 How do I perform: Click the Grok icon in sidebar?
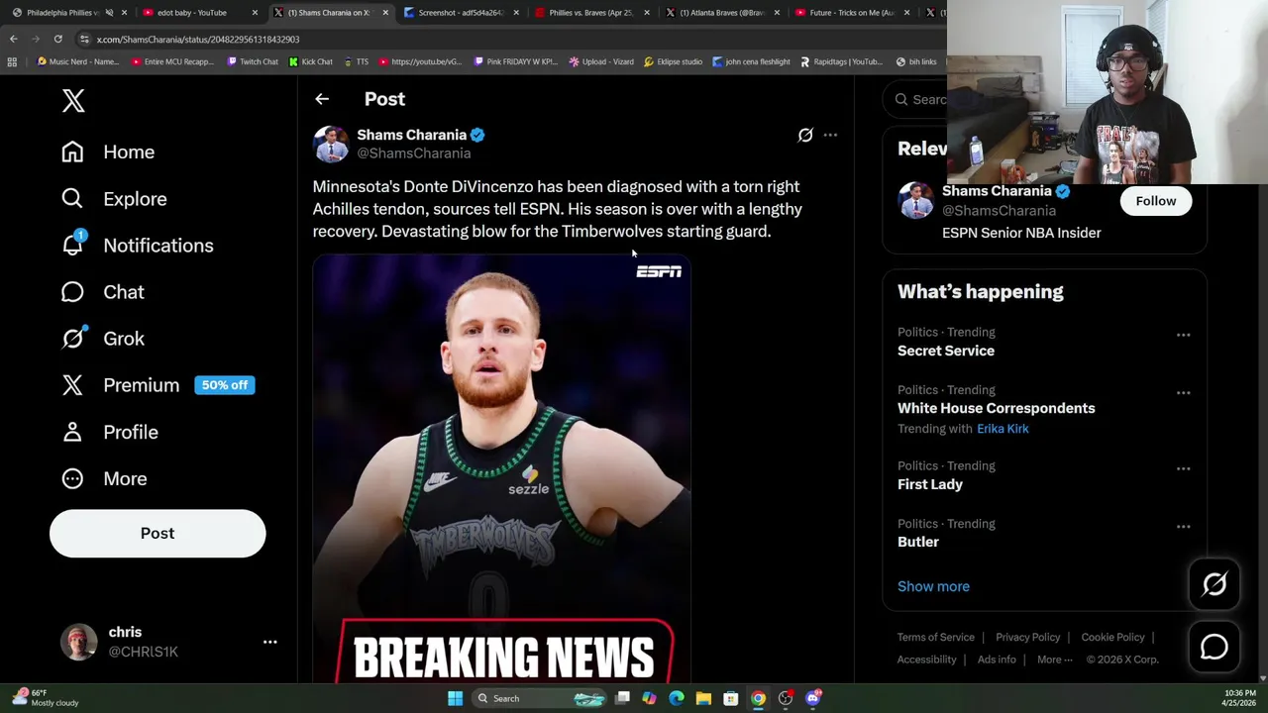pyautogui.click(x=72, y=339)
